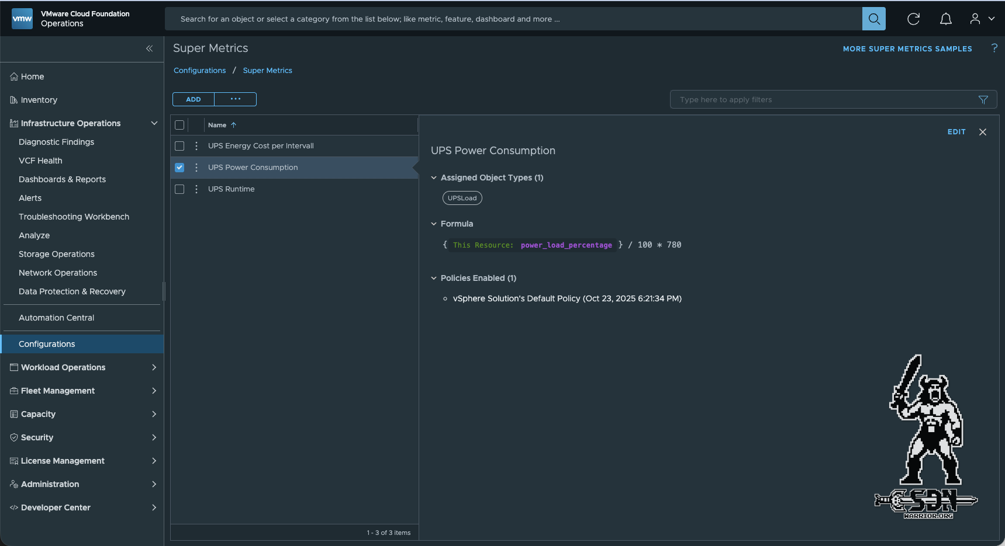Collapse the Formula section
1005x546 pixels.
434,224
